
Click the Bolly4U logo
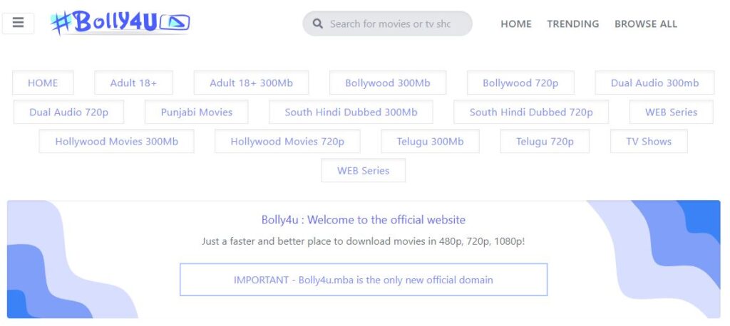[x=120, y=23]
